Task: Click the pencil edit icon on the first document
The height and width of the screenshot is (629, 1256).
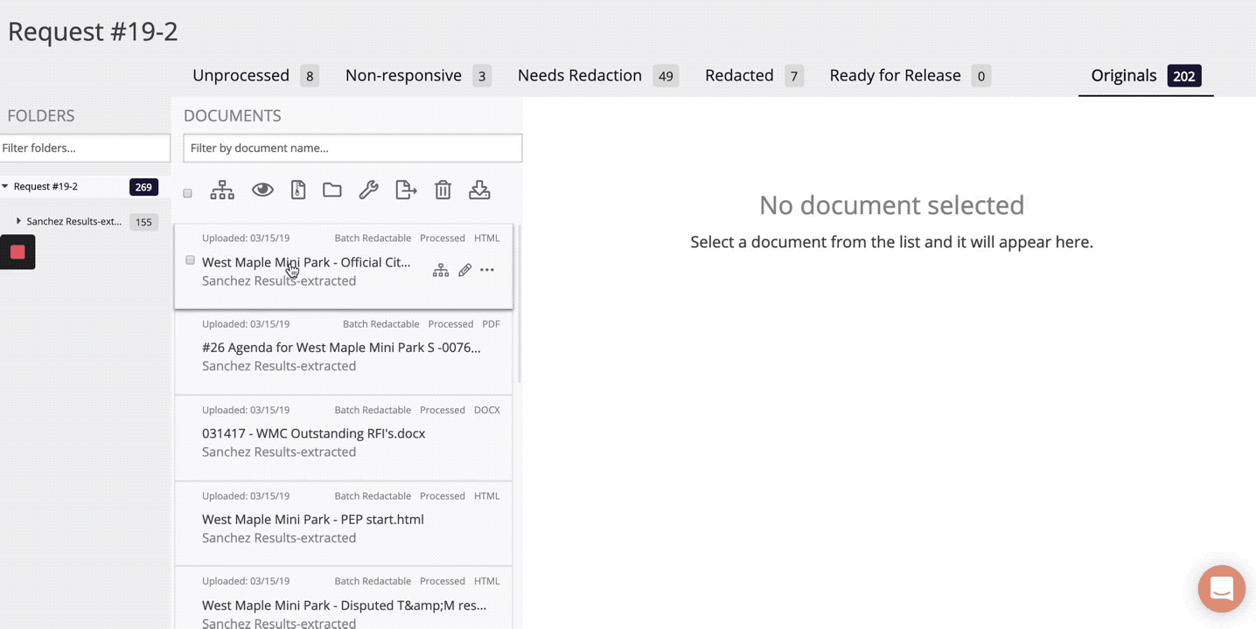Action: coord(464,271)
